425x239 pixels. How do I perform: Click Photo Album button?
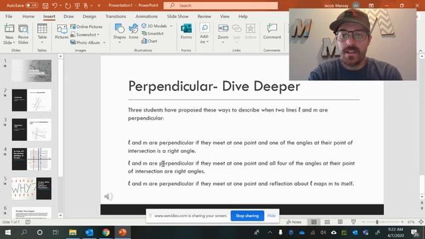pyautogui.click(x=85, y=42)
